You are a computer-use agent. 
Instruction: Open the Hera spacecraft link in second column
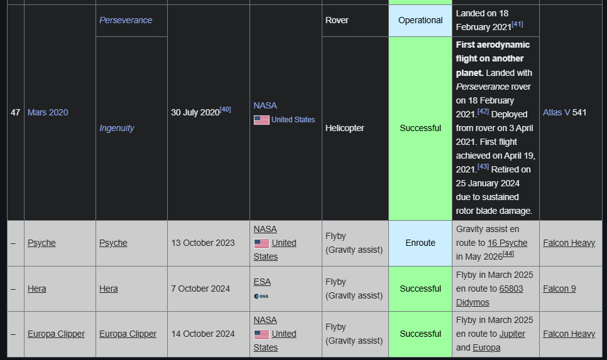[108, 289]
